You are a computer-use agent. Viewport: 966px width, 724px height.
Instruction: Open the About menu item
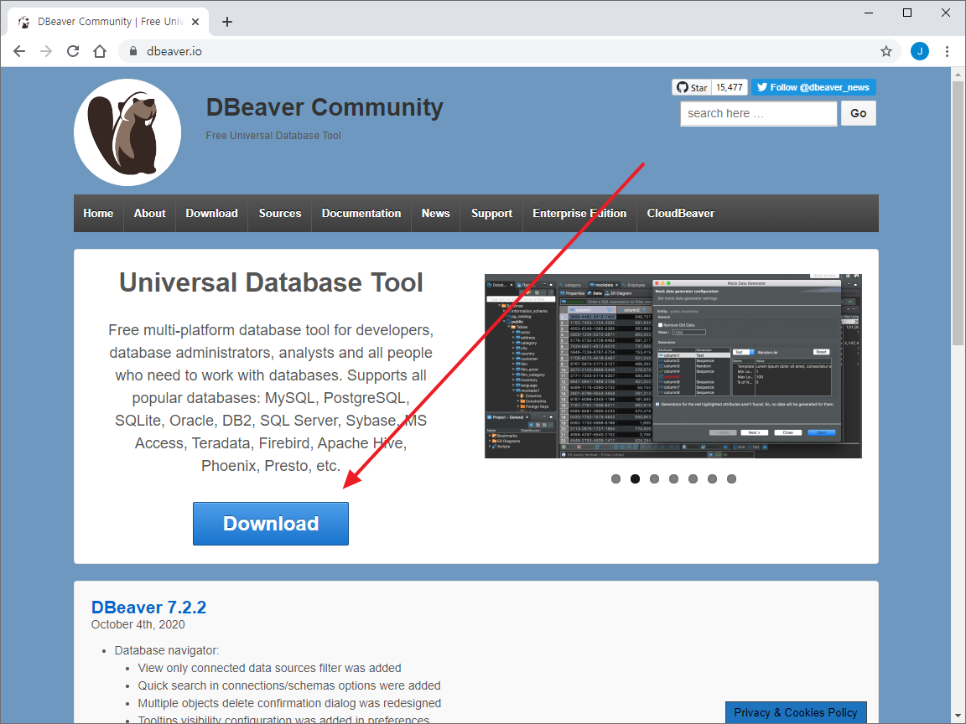click(150, 213)
